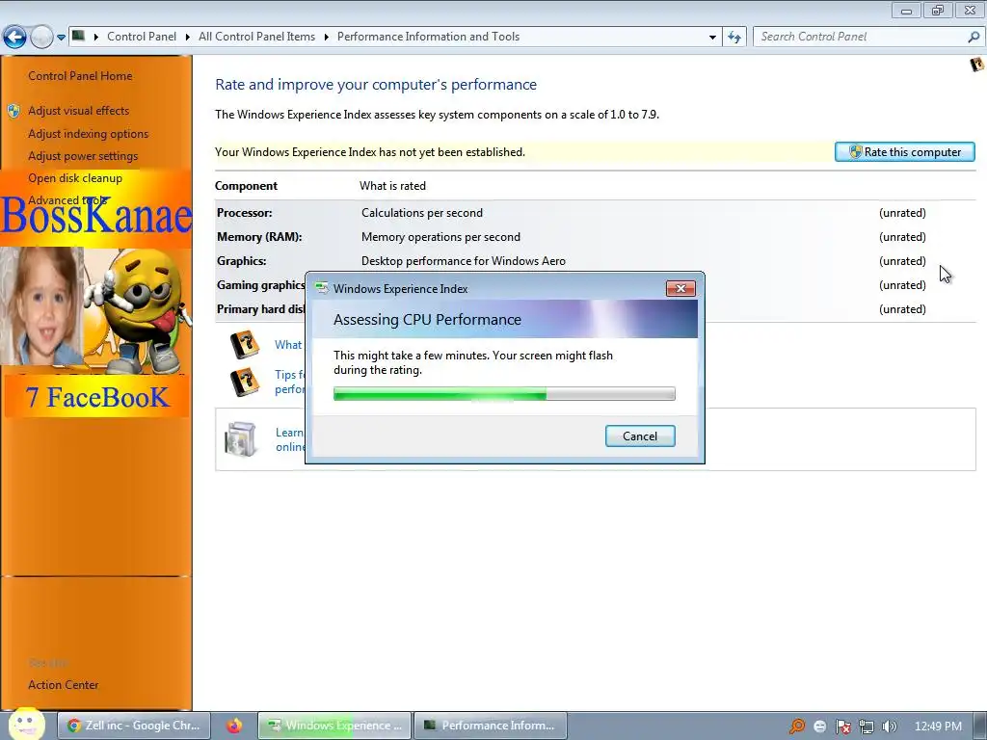Select the Processor row label

tap(245, 213)
